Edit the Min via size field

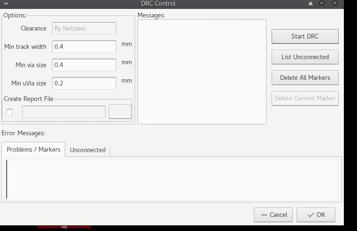click(x=84, y=65)
